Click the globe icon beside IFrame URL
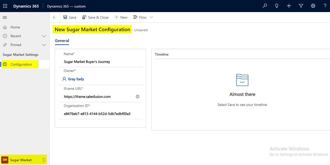 coord(138,97)
